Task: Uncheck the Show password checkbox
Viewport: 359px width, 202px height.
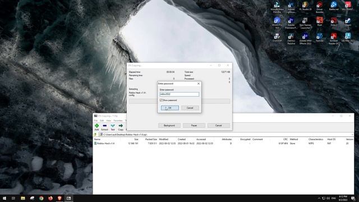Action: 161,100
